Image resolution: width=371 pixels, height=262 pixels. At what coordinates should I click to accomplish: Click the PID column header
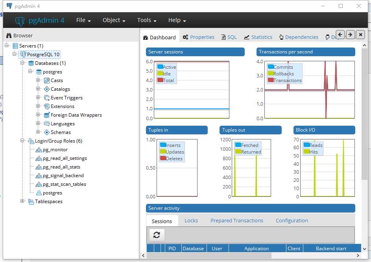pos(172,249)
